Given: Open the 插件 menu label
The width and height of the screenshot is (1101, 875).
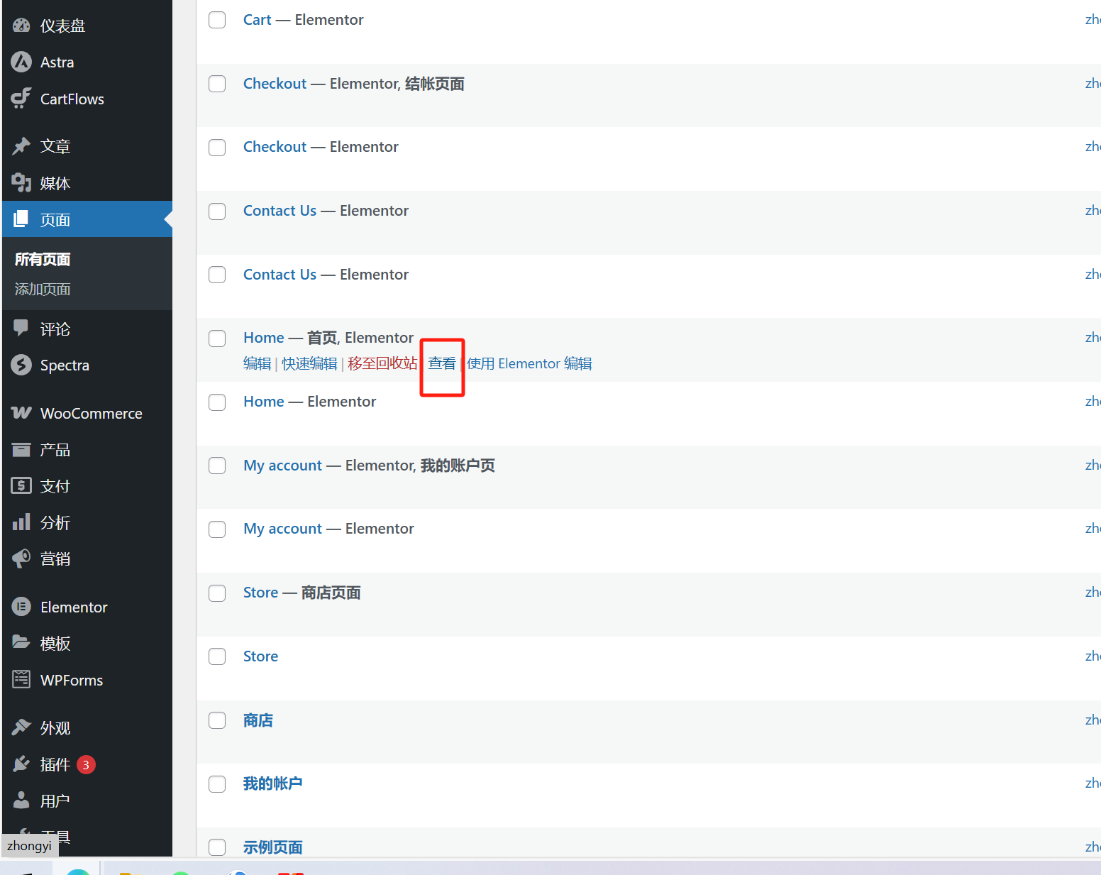Looking at the screenshot, I should click(55, 764).
